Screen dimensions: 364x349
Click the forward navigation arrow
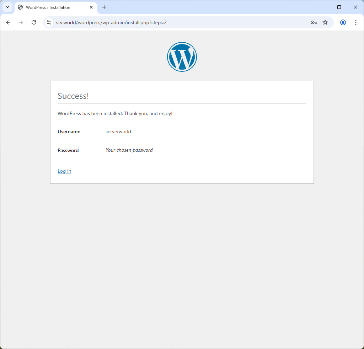tap(21, 22)
